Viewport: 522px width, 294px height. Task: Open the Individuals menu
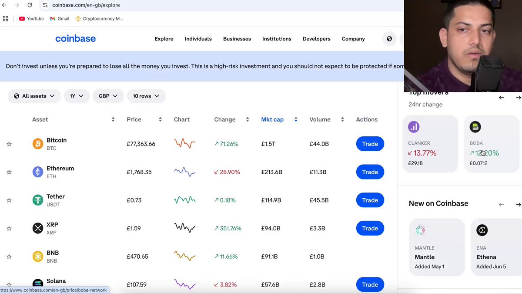pos(198,39)
